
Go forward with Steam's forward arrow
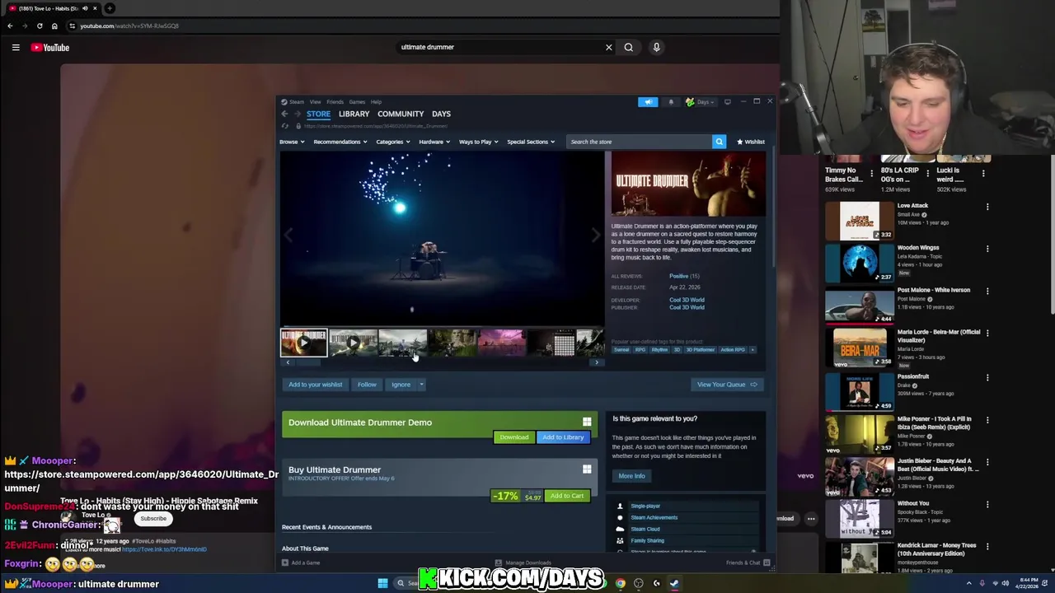[x=298, y=114]
